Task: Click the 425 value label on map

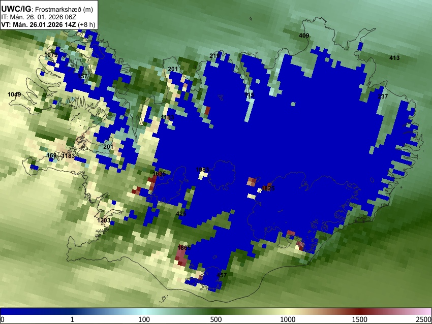Action: [x=181, y=214]
